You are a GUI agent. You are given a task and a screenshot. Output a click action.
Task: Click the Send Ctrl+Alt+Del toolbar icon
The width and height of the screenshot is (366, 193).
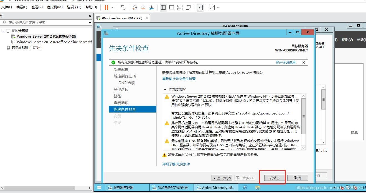tap(123, 7)
